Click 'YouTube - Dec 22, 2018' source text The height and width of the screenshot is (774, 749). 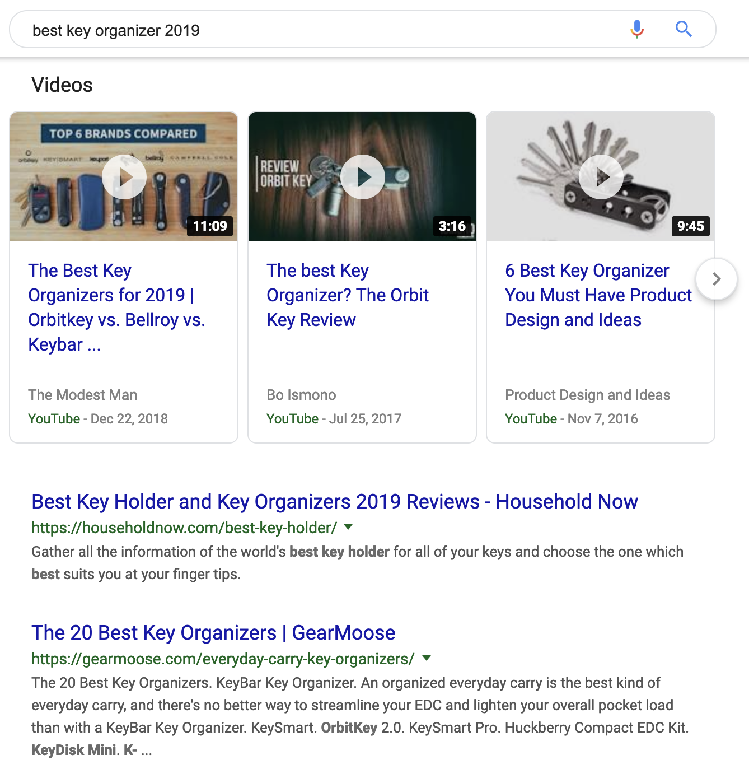coord(98,419)
